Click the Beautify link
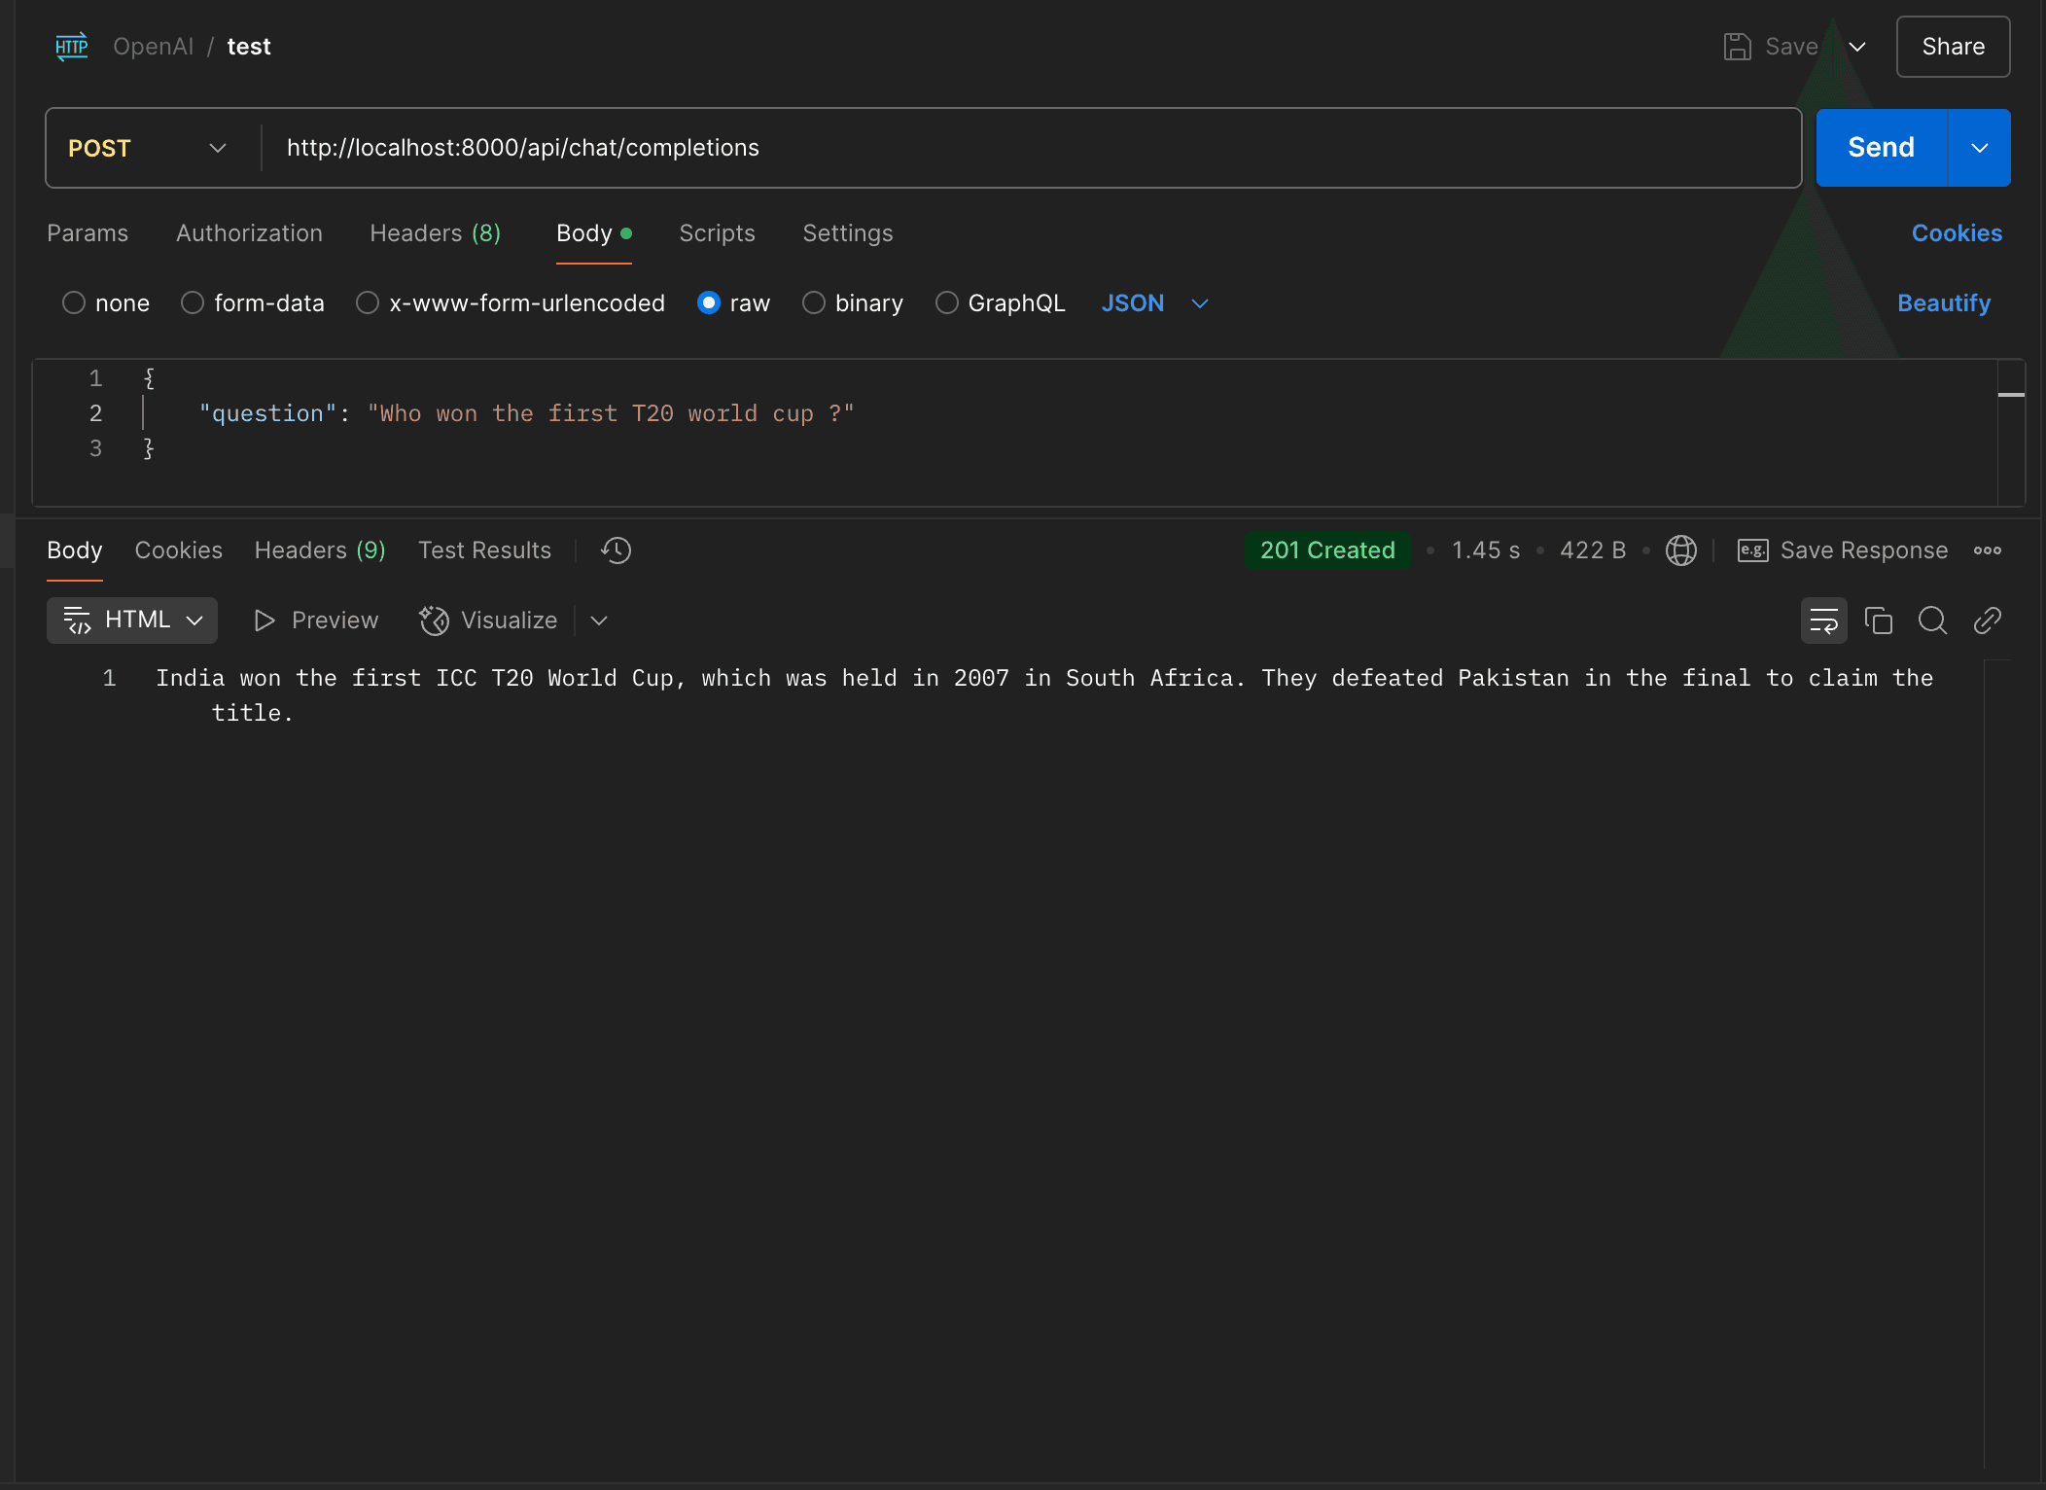This screenshot has width=2046, height=1490. pos(1943,302)
